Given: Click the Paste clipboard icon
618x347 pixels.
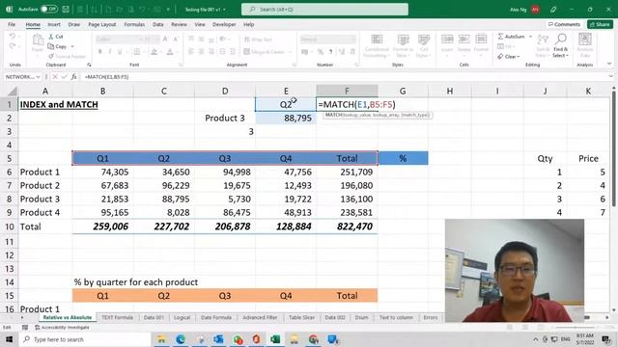Looking at the screenshot, I should click(x=38, y=40).
